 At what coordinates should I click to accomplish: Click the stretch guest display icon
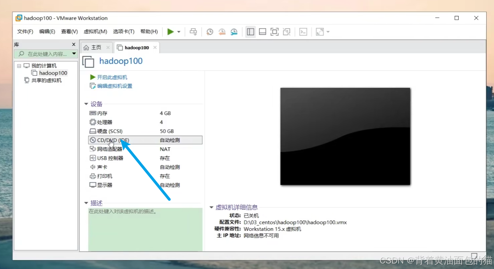(320, 32)
